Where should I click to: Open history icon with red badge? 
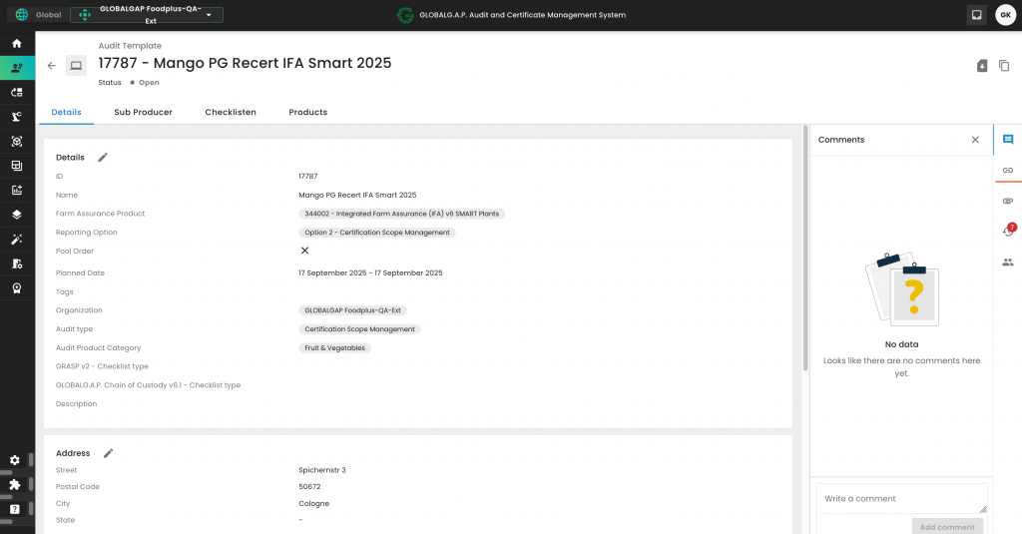point(1008,231)
